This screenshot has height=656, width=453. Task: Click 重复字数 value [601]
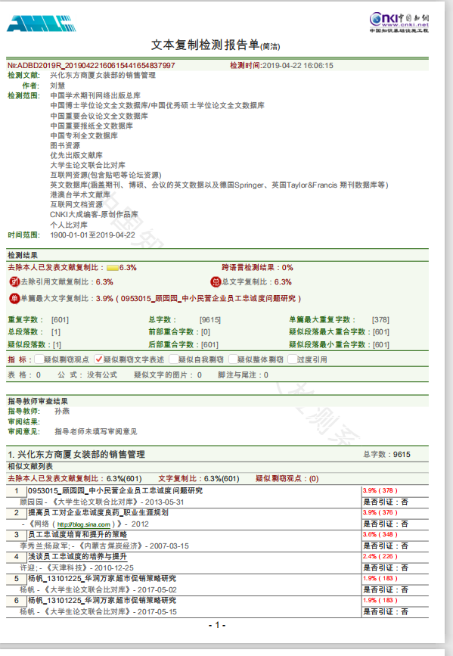tap(60, 319)
